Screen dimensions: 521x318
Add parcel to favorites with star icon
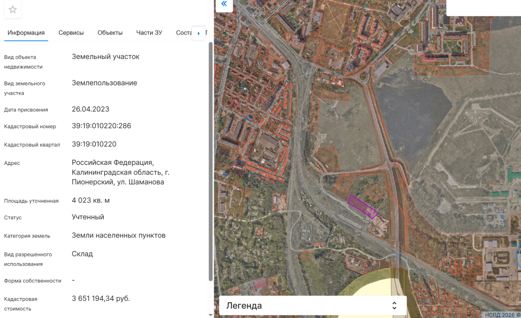(13, 10)
